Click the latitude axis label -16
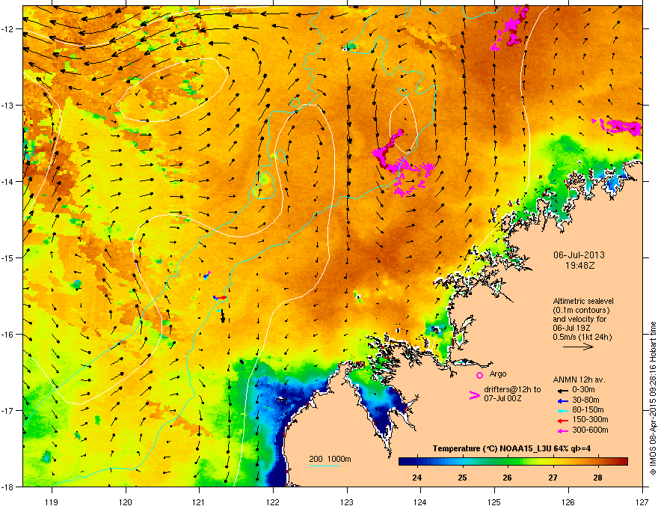Viewport: 658px width, 509px height. tap(8, 335)
